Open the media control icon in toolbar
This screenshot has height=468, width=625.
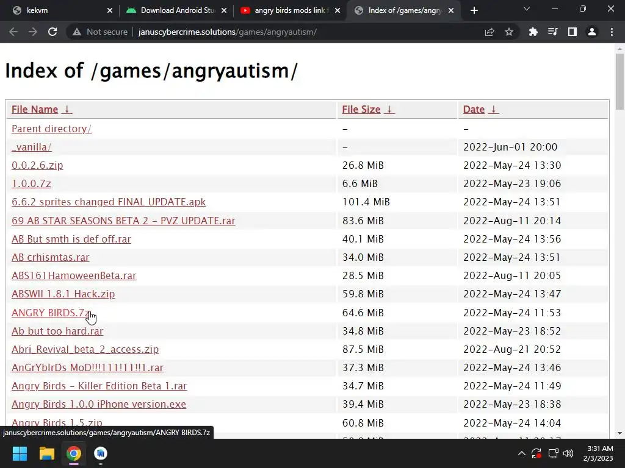coord(553,32)
